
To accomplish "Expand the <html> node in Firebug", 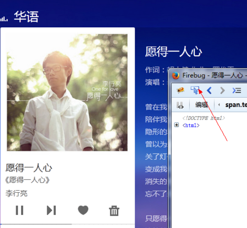I will click(177, 125).
